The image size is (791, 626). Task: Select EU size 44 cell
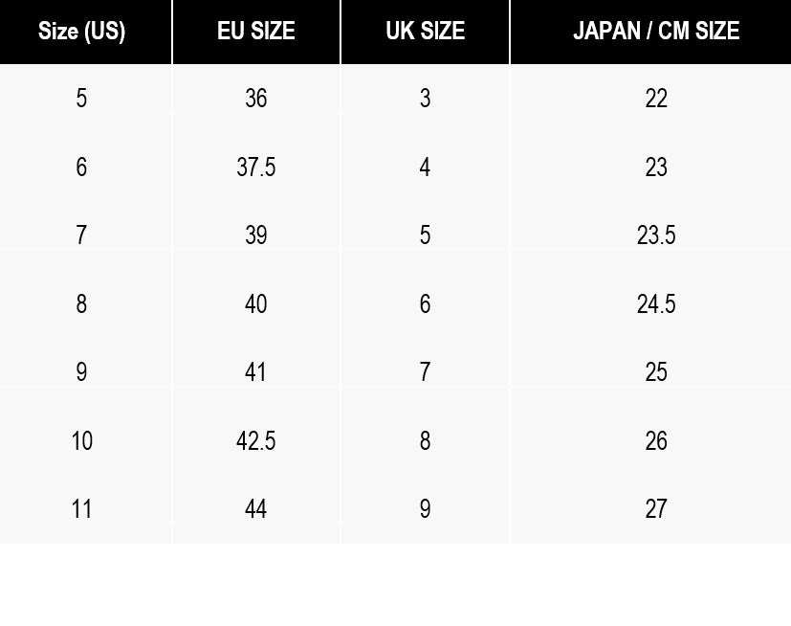coord(256,509)
